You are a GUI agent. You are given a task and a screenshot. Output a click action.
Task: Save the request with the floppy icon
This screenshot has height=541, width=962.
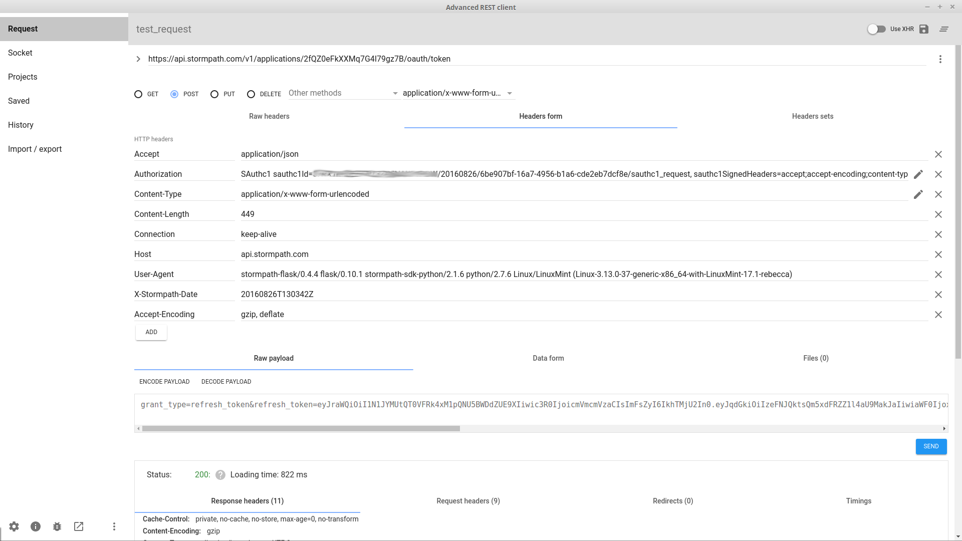pos(924,29)
